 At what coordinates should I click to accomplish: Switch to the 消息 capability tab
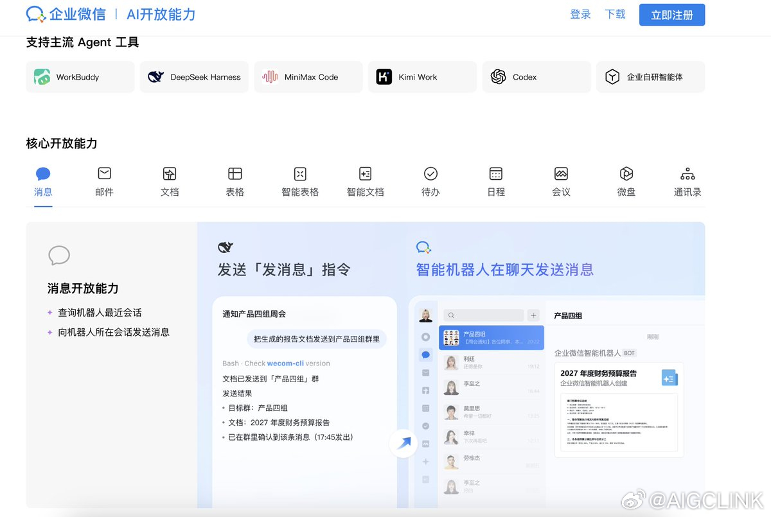point(43,182)
